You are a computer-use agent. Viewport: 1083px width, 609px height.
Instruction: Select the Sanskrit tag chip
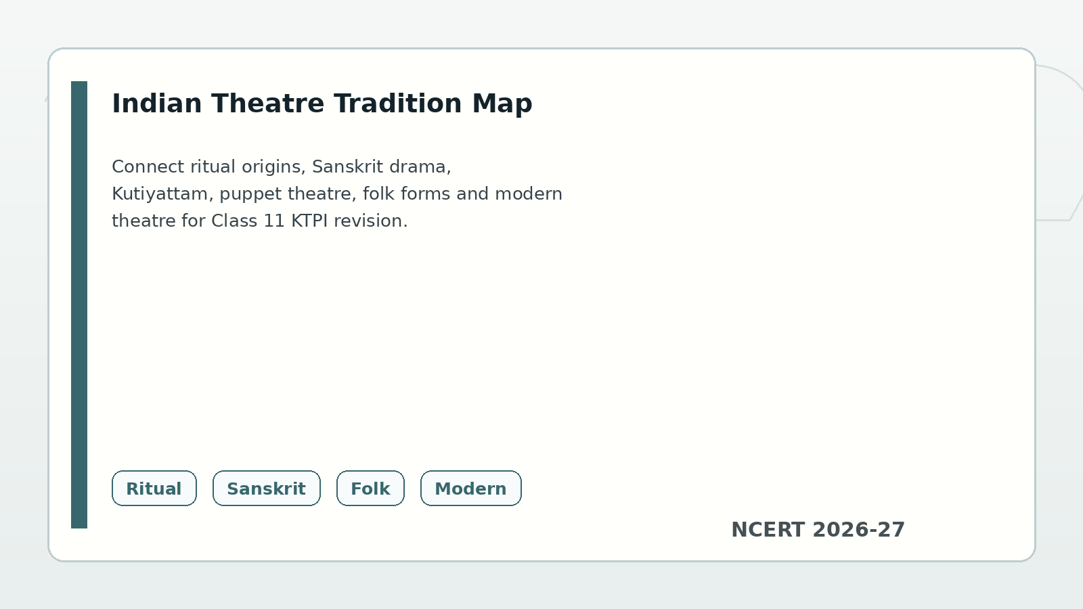267,489
